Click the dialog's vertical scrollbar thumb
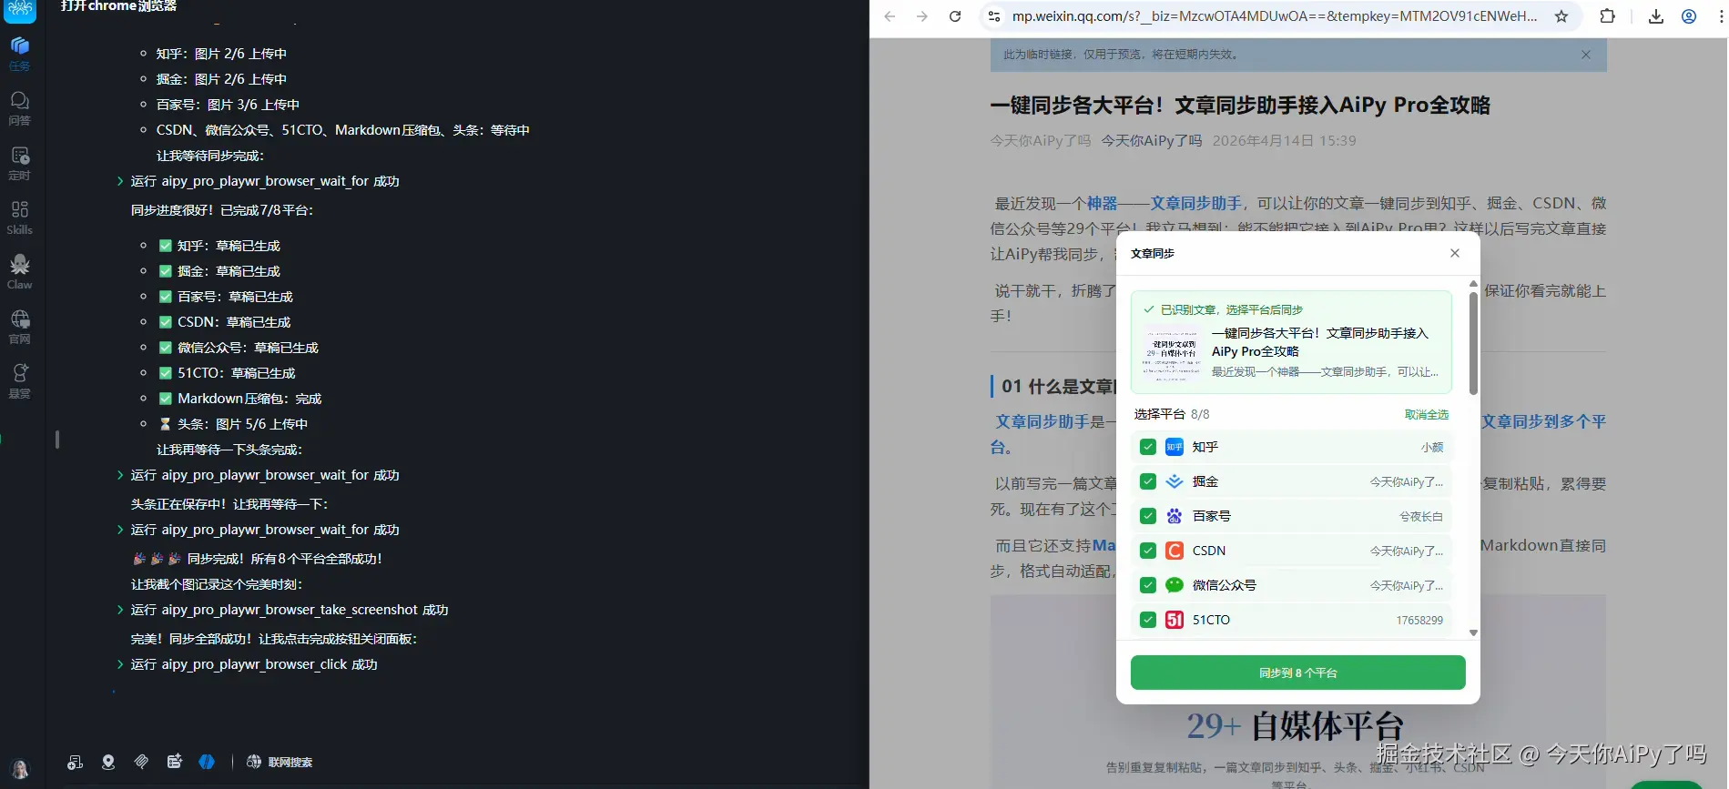The width and height of the screenshot is (1729, 789). (x=1473, y=343)
